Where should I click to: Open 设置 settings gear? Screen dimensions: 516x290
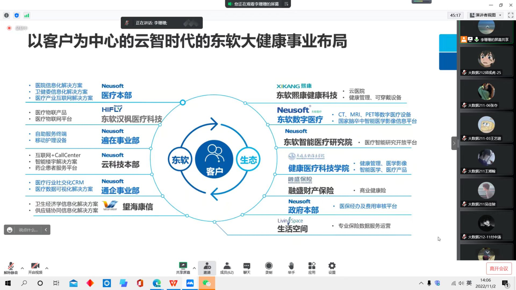pos(332,268)
